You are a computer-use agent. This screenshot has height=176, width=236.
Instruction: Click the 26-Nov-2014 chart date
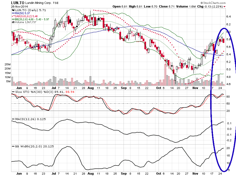pyautogui.click(x=19, y=6)
